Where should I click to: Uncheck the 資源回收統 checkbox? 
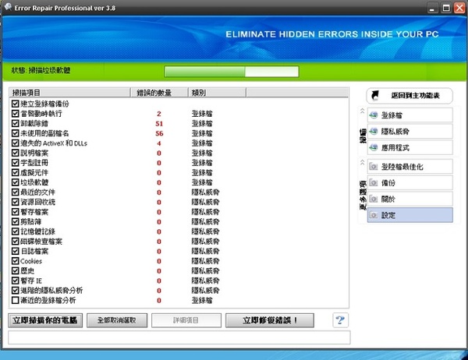16,202
